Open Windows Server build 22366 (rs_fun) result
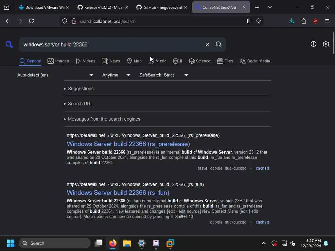 tap(118, 193)
